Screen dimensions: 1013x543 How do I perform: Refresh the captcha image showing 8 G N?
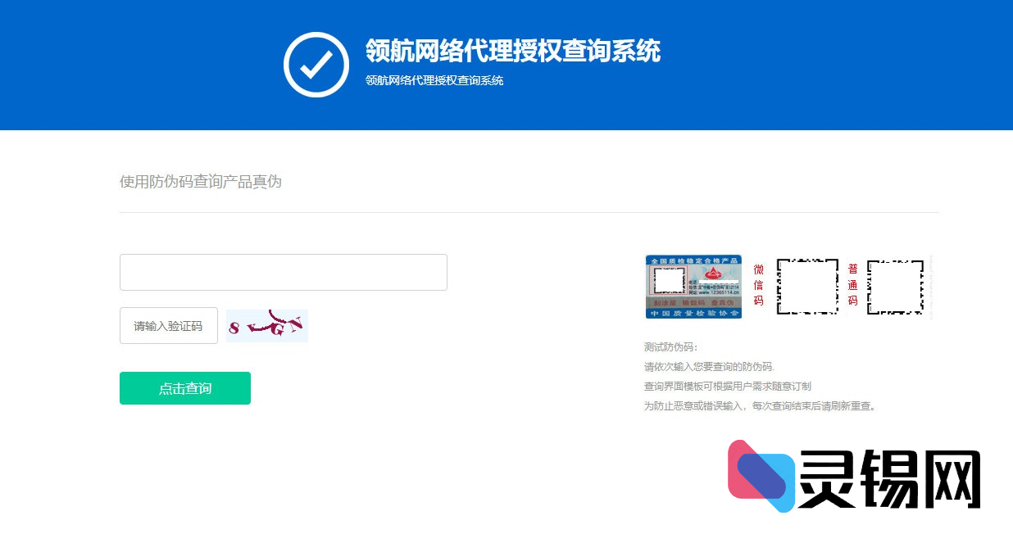pos(266,325)
